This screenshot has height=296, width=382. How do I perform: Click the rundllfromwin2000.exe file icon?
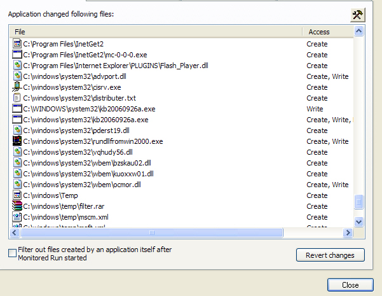point(17,141)
